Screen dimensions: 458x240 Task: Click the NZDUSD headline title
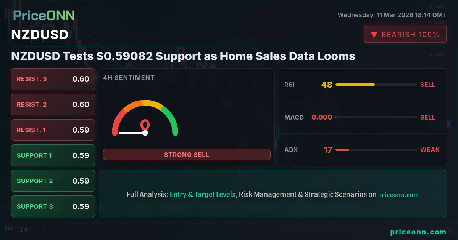pos(183,56)
